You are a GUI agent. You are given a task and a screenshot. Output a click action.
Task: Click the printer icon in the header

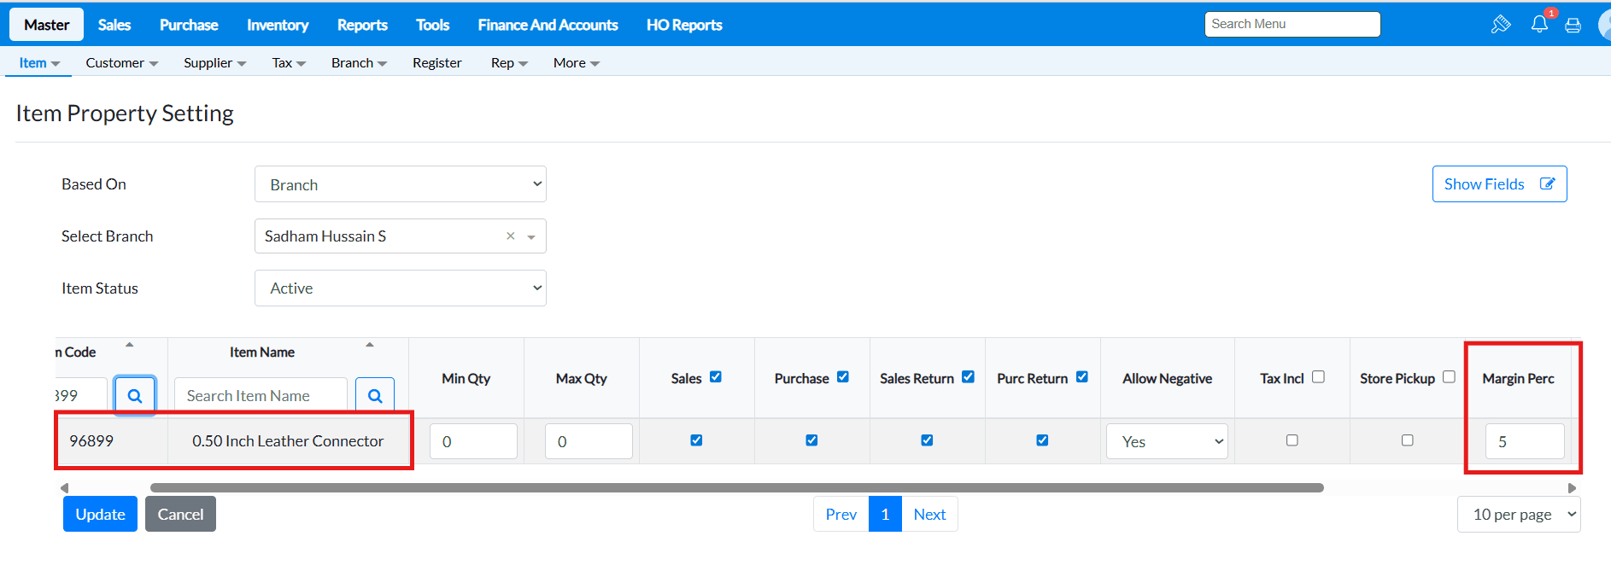pyautogui.click(x=1573, y=25)
